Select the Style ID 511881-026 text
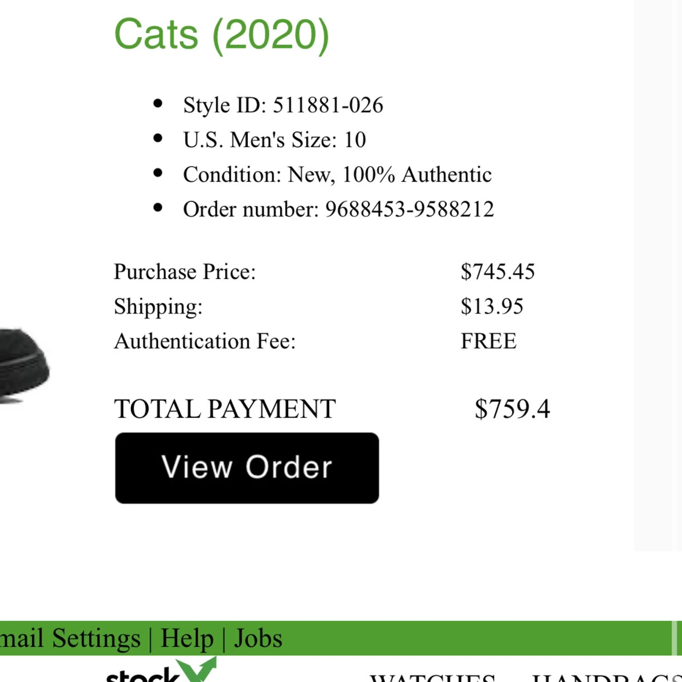Viewport: 682px width, 682px height. click(x=283, y=104)
